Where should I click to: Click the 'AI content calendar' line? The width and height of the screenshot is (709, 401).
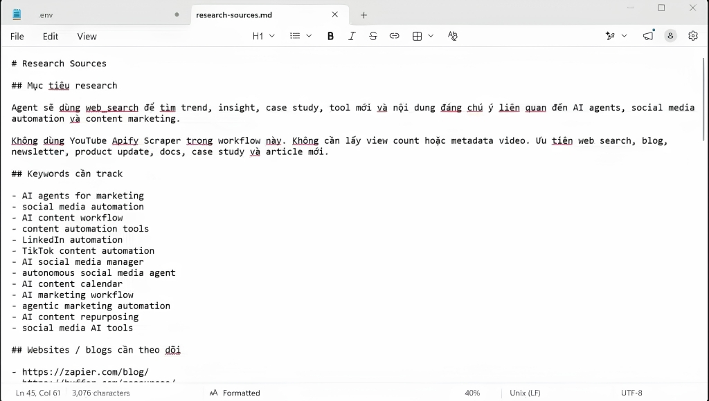tap(67, 283)
